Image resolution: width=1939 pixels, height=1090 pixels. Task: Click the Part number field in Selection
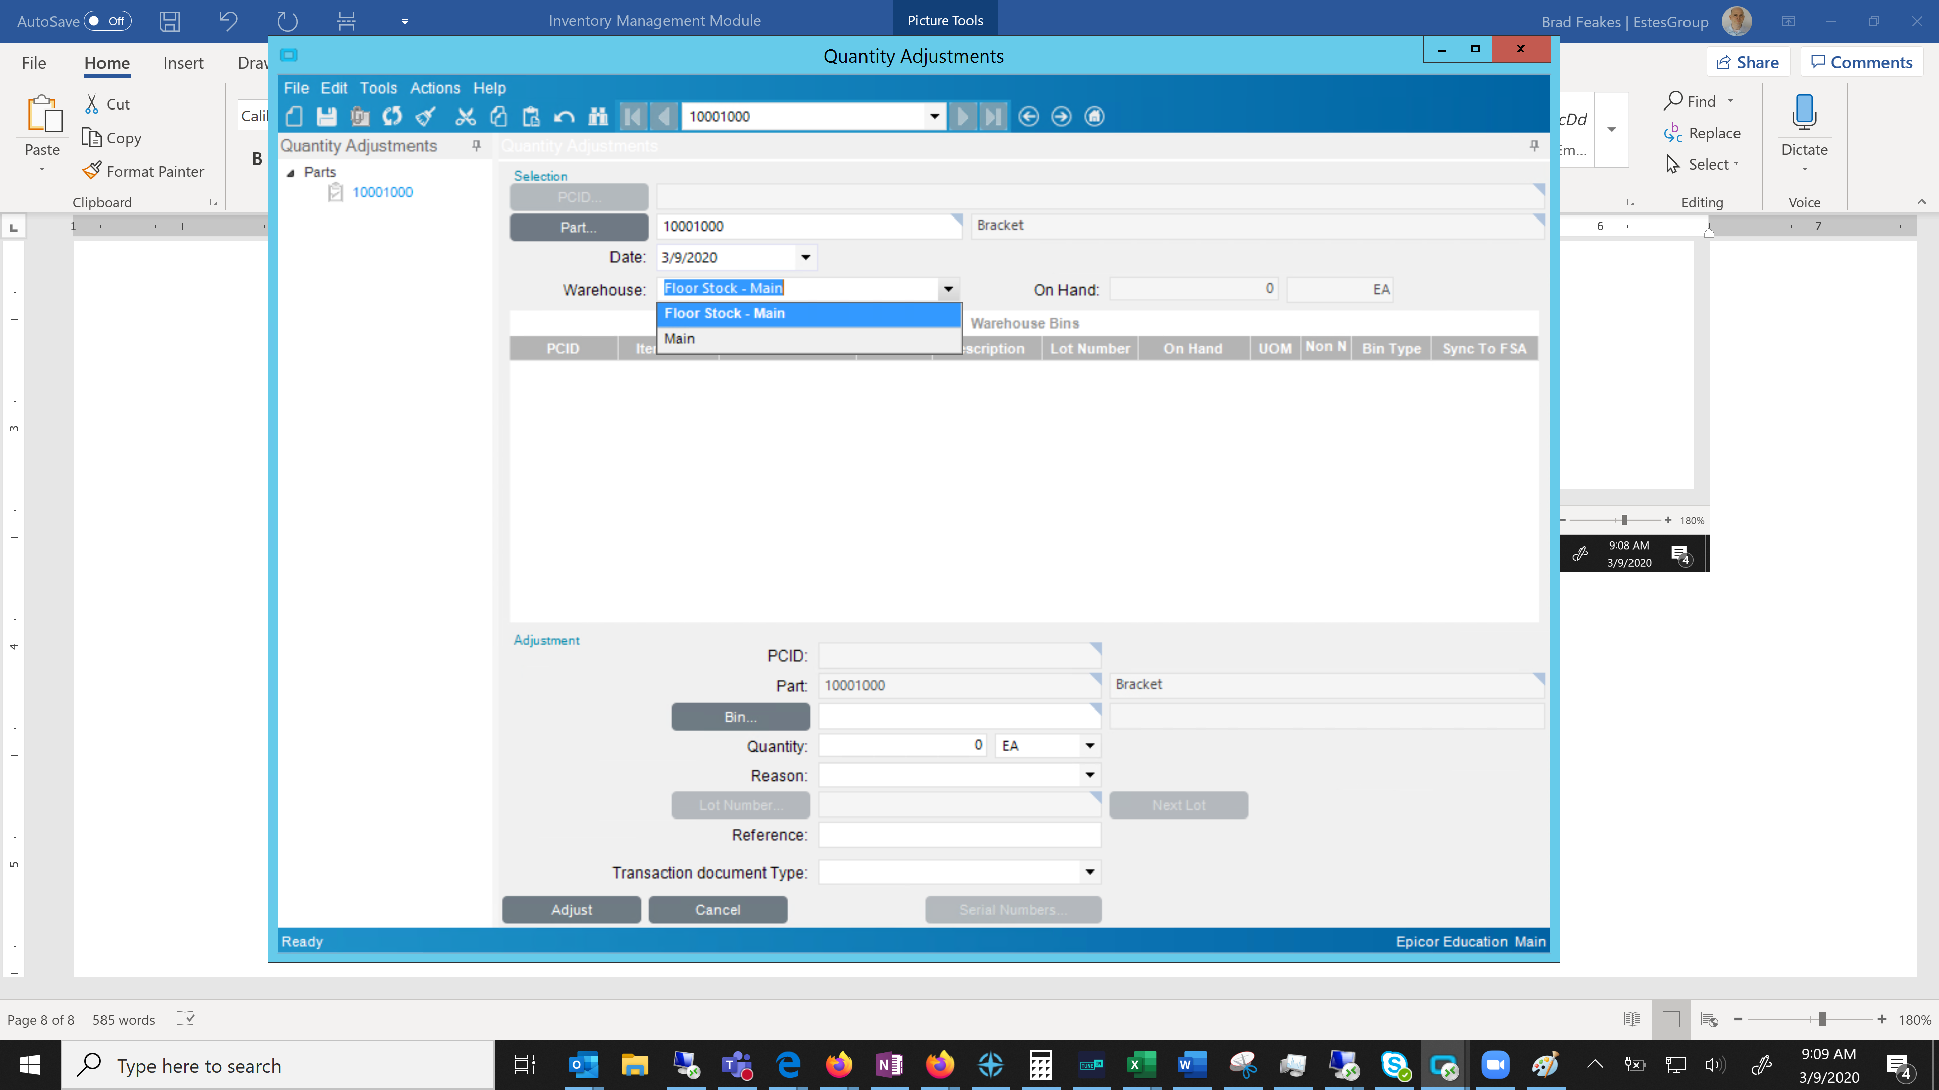809,227
